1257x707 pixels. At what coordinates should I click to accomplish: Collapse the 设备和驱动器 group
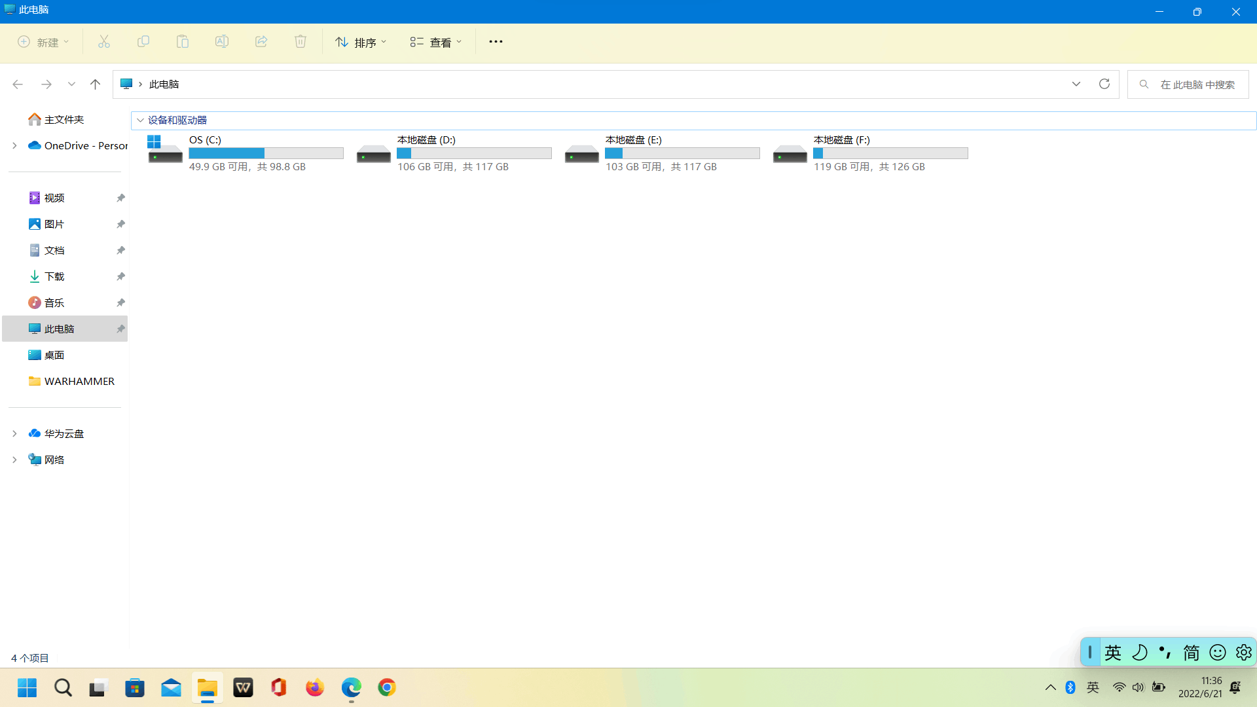(x=140, y=120)
